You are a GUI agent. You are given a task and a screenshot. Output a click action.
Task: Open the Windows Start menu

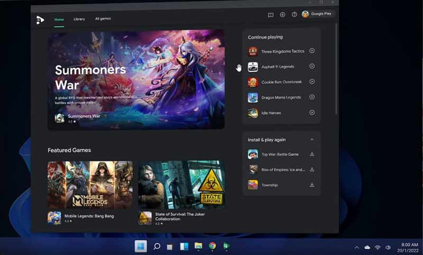pyautogui.click(x=141, y=246)
